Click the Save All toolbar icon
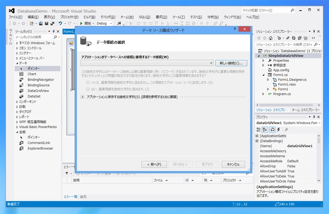This screenshot has height=214, width=329. 52,23
